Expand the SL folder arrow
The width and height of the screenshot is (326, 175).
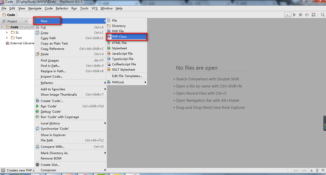point(7,32)
